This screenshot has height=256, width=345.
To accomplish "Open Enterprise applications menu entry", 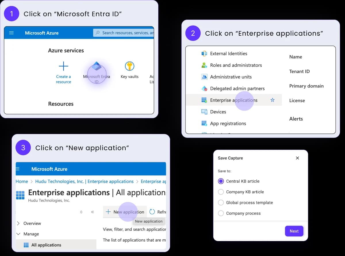I will pos(234,100).
